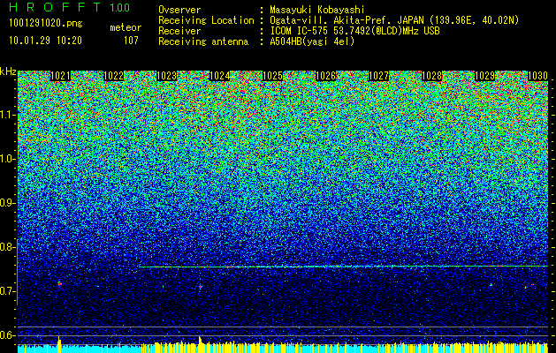Click the 1023 time marker
The width and height of the screenshot is (556, 353).
tap(167, 76)
